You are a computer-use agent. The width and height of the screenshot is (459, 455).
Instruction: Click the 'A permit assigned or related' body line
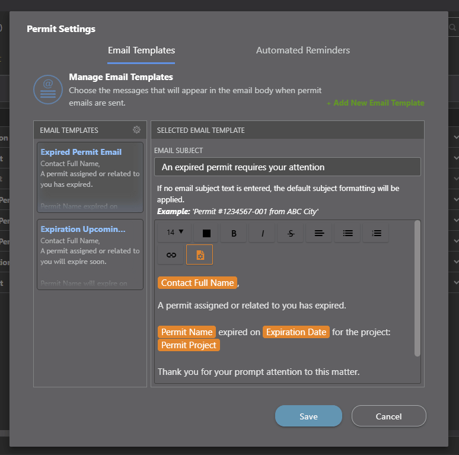[x=252, y=306]
